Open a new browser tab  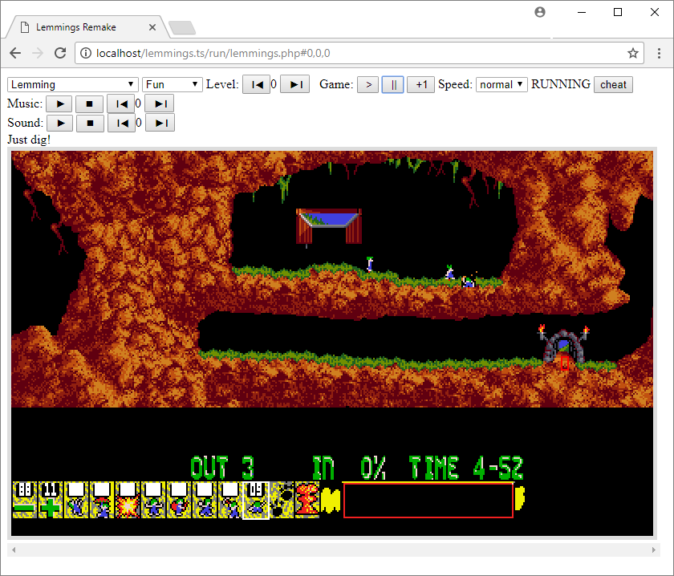(183, 27)
